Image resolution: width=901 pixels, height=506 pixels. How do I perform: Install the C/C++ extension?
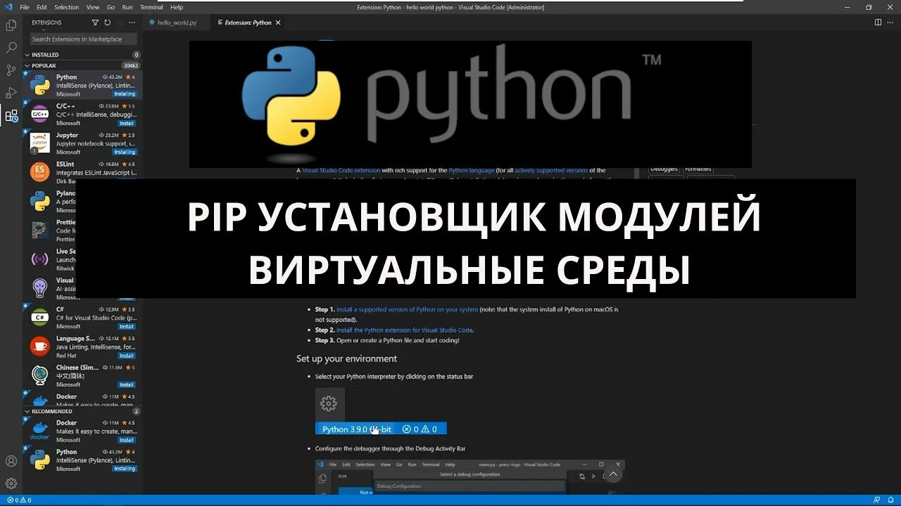127,123
